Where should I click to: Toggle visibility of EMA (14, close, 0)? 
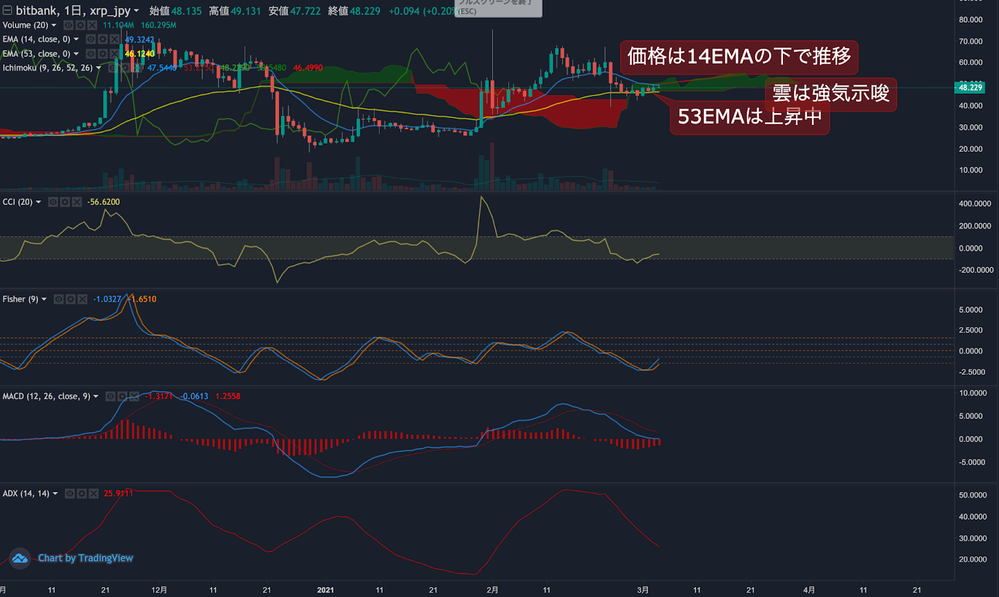pos(91,39)
